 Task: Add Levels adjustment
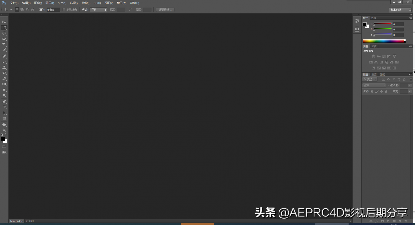tap(379, 56)
